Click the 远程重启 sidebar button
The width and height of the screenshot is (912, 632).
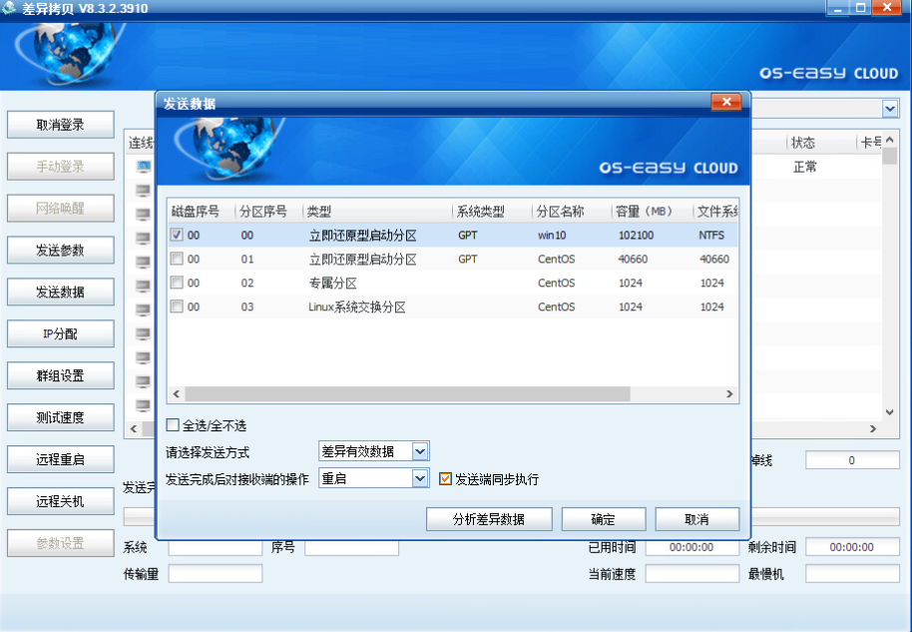coord(60,460)
